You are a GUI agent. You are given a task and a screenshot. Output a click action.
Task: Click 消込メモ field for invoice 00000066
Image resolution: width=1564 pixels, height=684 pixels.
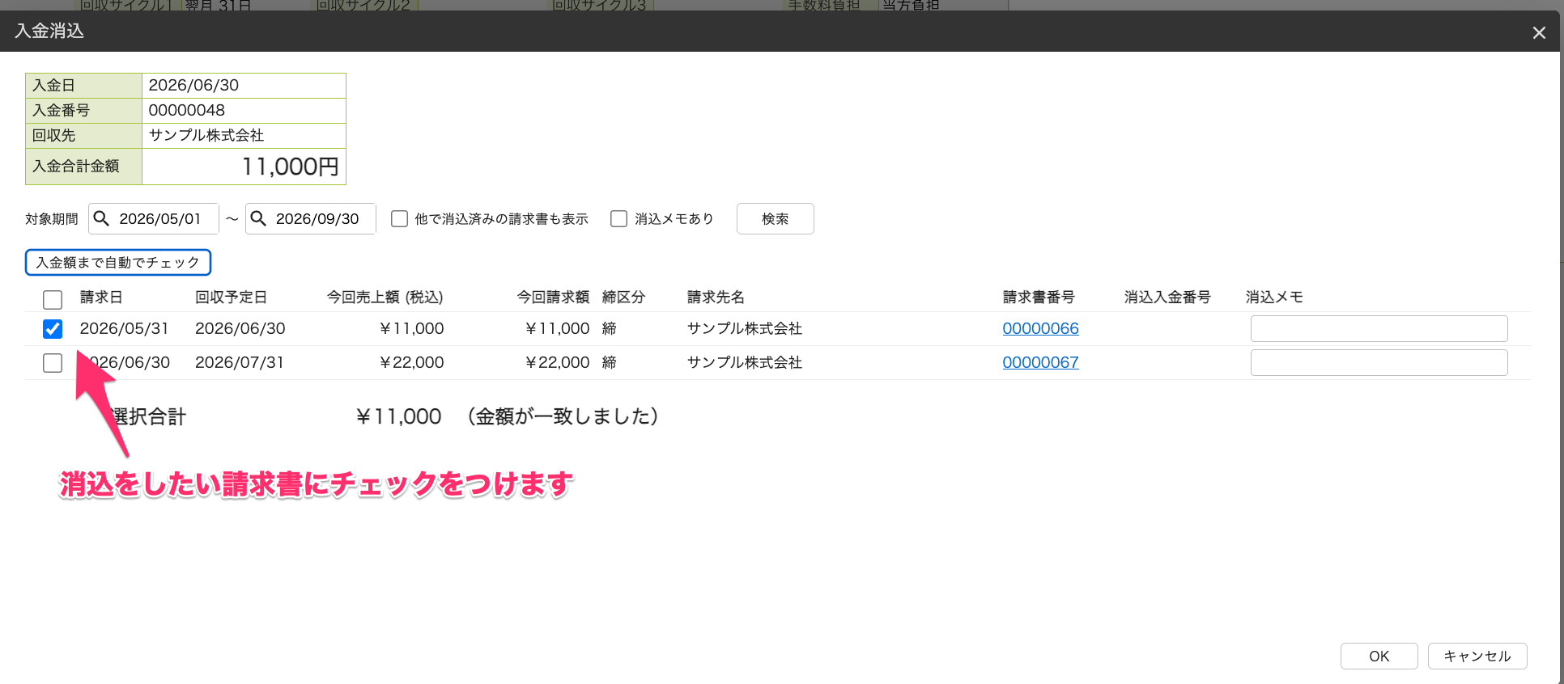(1379, 328)
